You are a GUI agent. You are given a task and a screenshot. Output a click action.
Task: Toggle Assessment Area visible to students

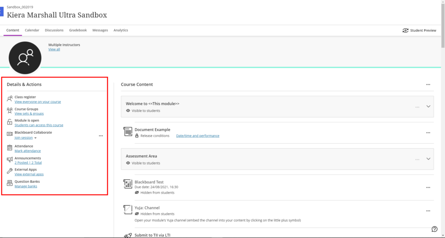[x=143, y=163]
